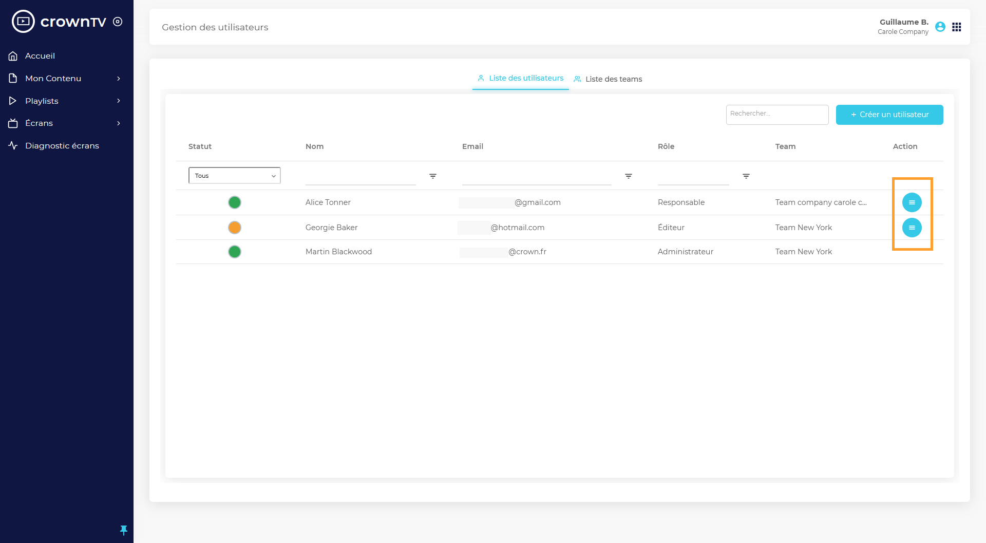Open Diagnostic écrans page
The height and width of the screenshot is (543, 986).
[62, 146]
